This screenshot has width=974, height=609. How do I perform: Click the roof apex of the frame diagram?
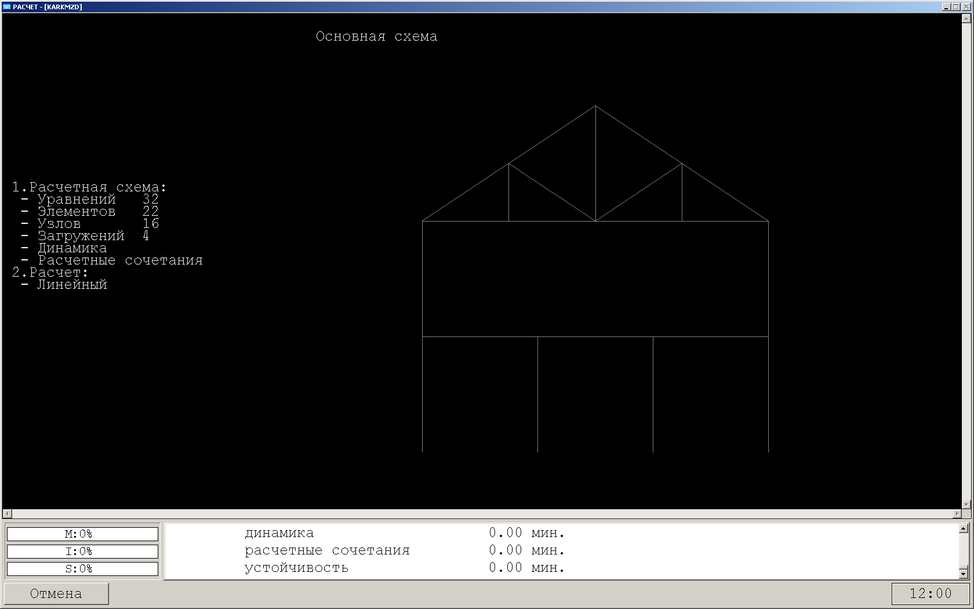(595, 106)
